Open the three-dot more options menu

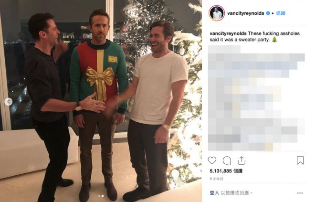(x=300, y=193)
